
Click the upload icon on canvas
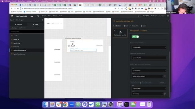tap(73, 45)
